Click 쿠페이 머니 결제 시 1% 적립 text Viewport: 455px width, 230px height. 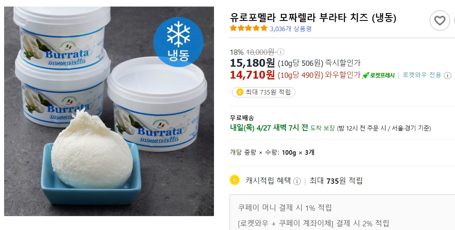[x=285, y=207]
